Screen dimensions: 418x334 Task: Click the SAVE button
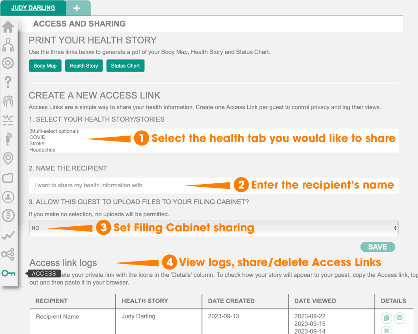click(x=378, y=247)
